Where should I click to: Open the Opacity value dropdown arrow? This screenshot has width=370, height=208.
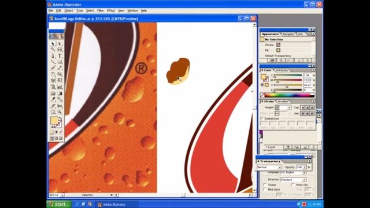tap(305, 167)
